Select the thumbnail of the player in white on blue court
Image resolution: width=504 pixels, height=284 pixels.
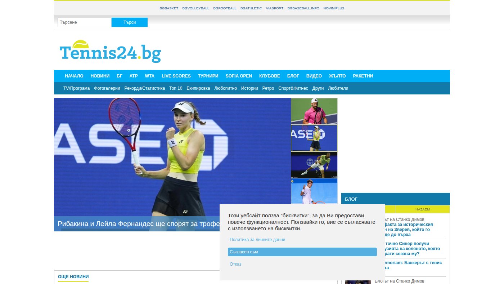coord(314,191)
